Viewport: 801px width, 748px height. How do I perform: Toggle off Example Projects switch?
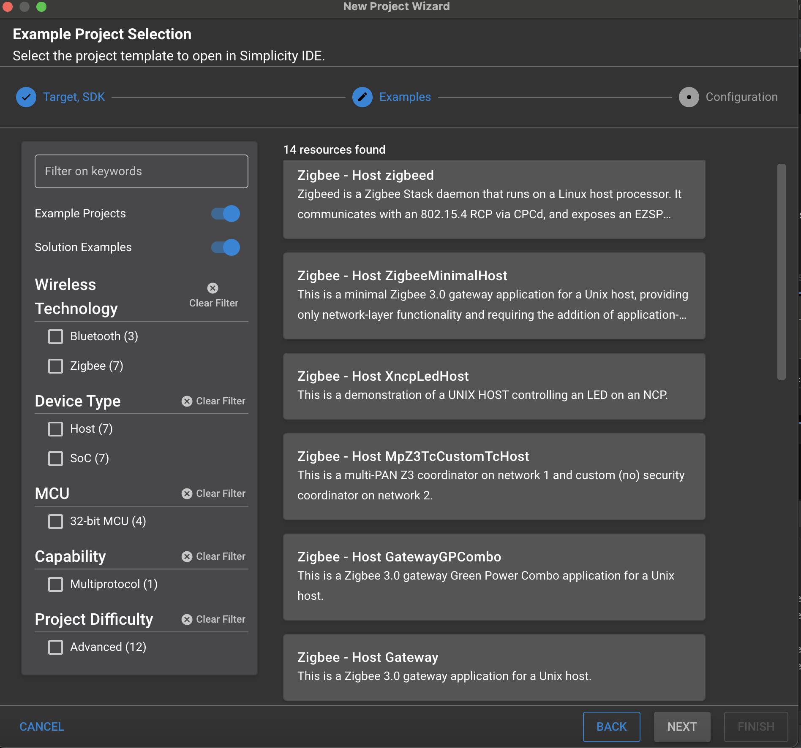point(226,214)
